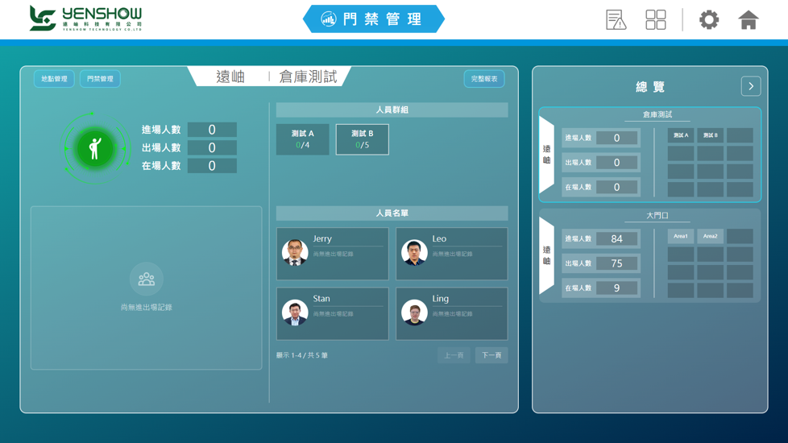788x443 pixels.
Task: Click the group people icon in empty records
Action: tap(147, 279)
